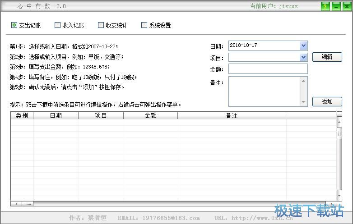Select the 系统设置 option
The width and height of the screenshot is (353, 224).
coord(156,25)
